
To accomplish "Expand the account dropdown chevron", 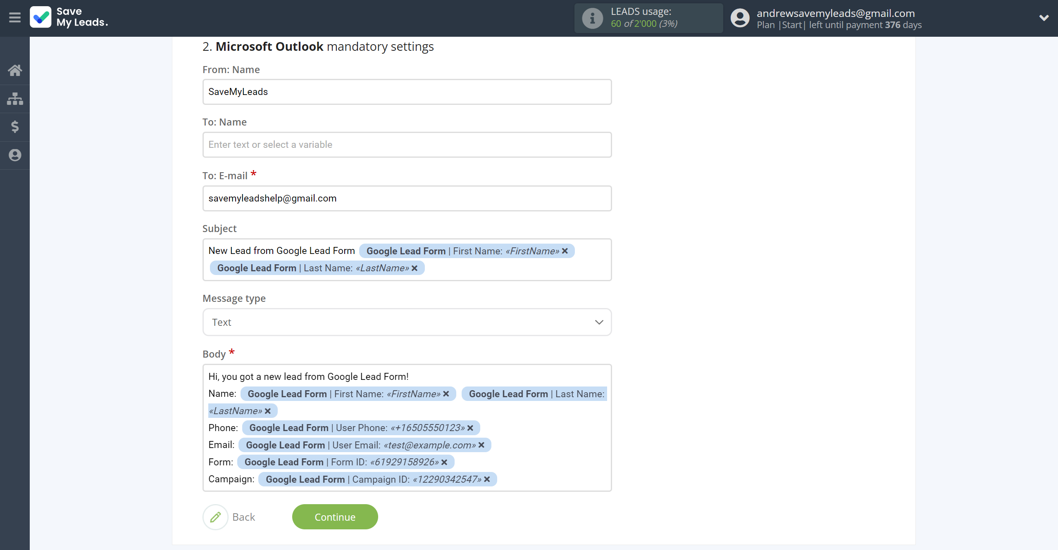I will (x=1044, y=18).
